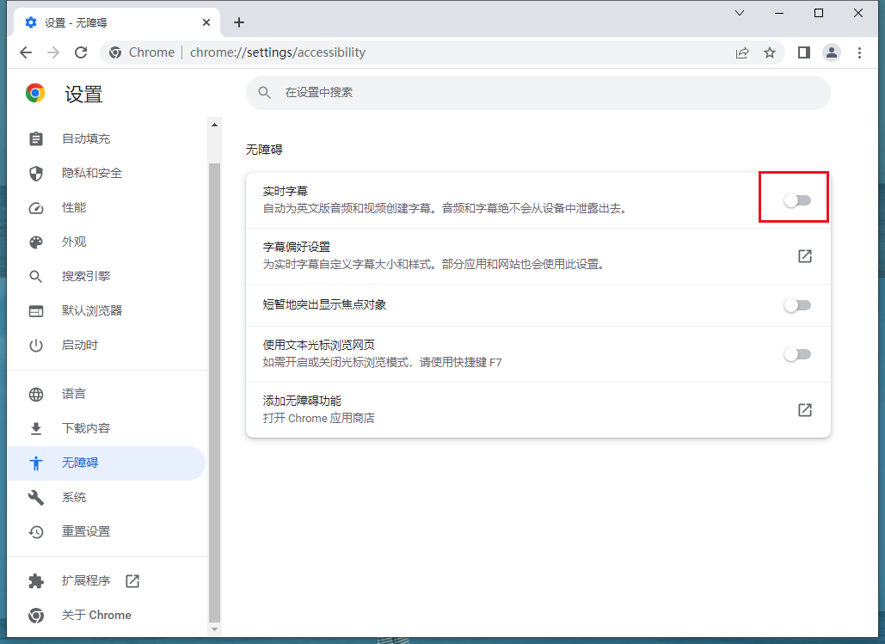Toggle 短暂地突出显示焦点对象 switch
The width and height of the screenshot is (885, 644).
(x=797, y=305)
